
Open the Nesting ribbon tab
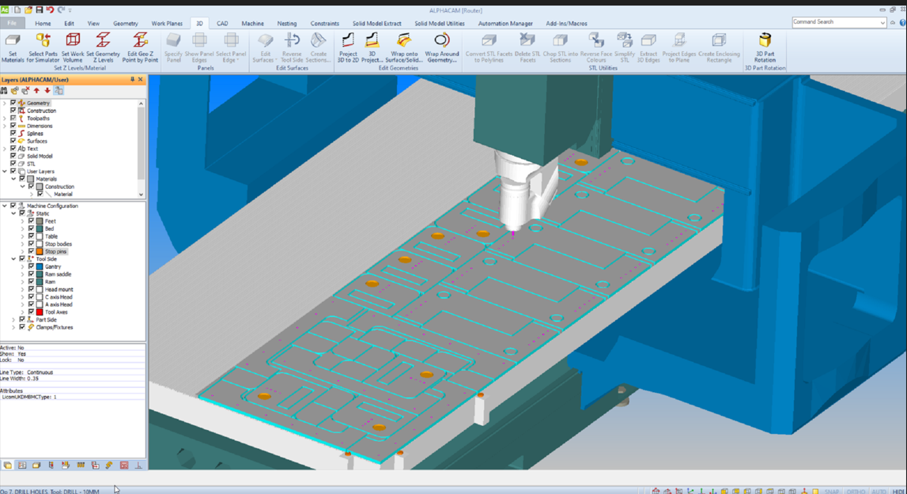pos(287,24)
